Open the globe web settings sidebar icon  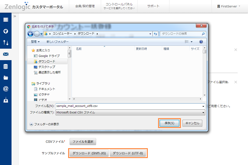[6, 31]
